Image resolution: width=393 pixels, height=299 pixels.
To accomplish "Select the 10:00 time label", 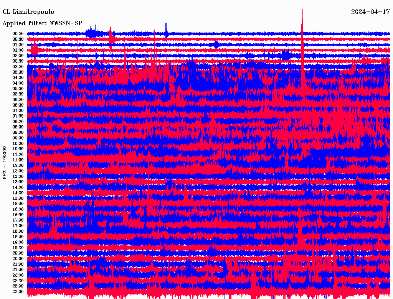I will coord(18,143).
